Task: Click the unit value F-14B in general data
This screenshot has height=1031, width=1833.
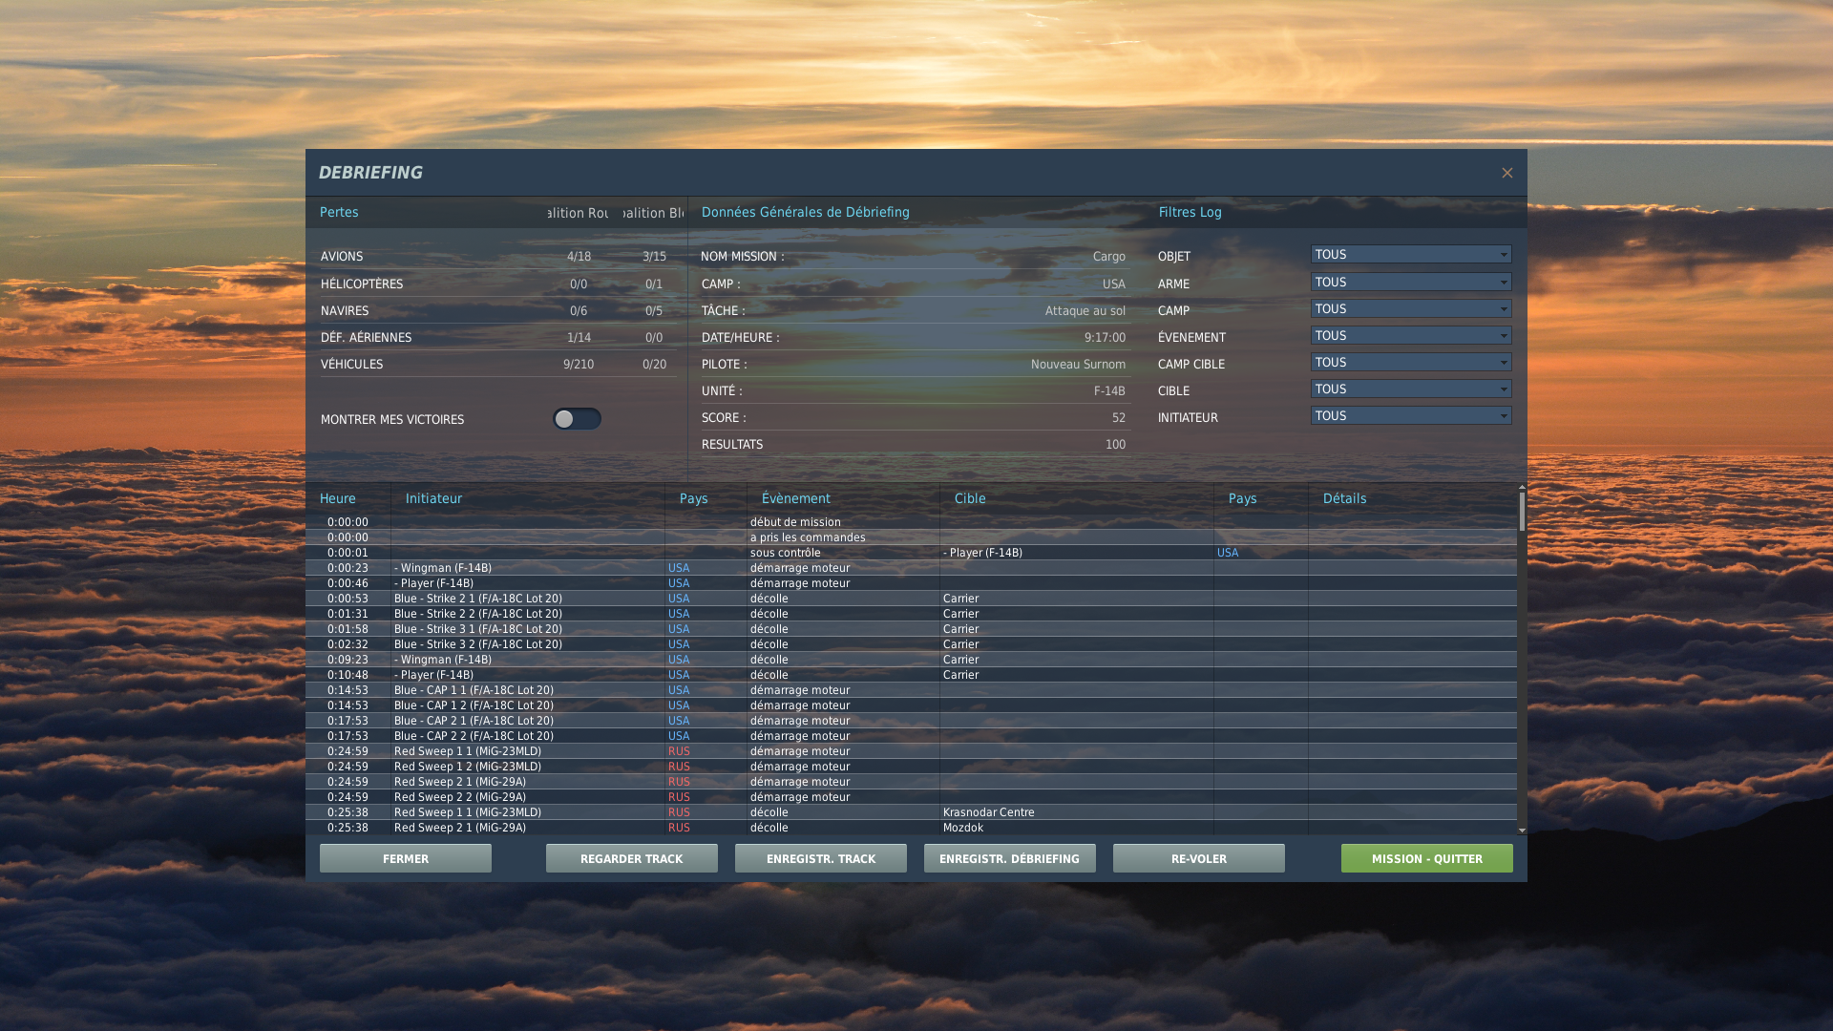Action: point(1109,391)
